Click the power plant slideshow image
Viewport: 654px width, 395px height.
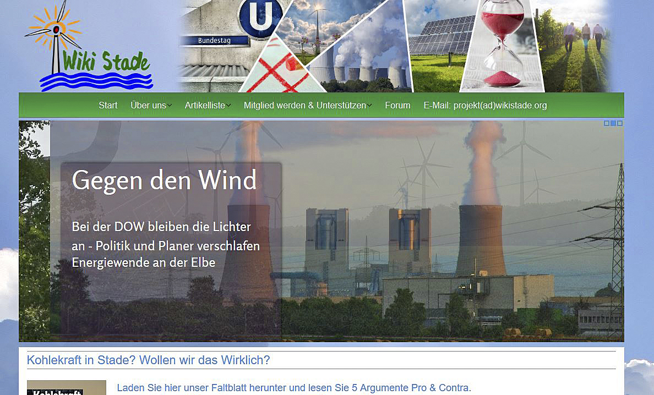(321, 231)
